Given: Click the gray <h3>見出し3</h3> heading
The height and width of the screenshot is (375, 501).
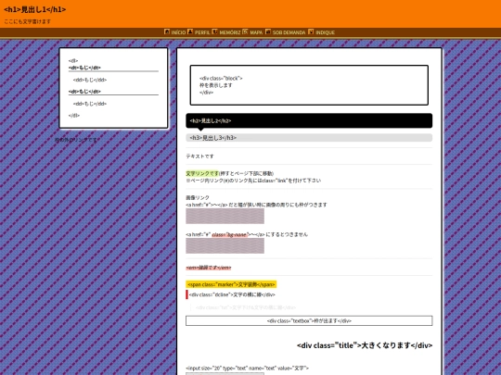Looking at the screenshot, I should (x=309, y=138).
